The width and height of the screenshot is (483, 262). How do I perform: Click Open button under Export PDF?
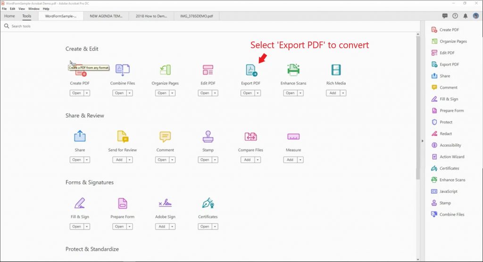[248, 93]
